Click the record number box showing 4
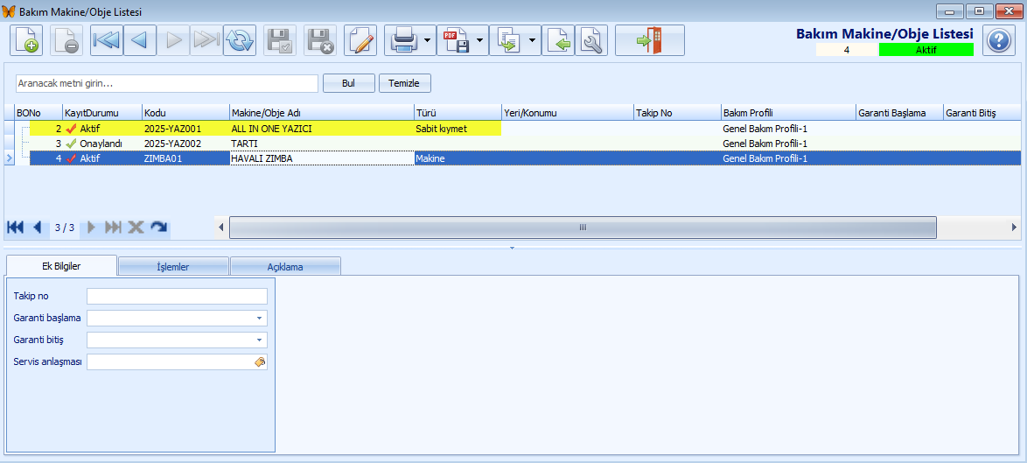This screenshot has height=463, width=1027. pyautogui.click(x=847, y=49)
